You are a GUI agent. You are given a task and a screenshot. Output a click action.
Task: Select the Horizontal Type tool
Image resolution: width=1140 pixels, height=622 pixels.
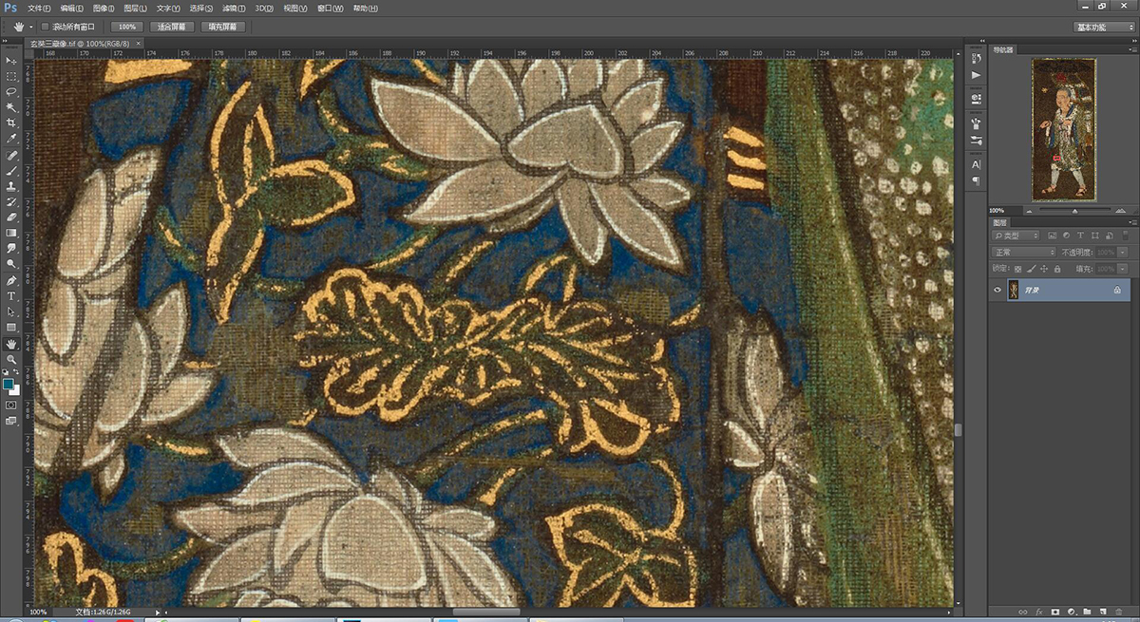point(11,296)
